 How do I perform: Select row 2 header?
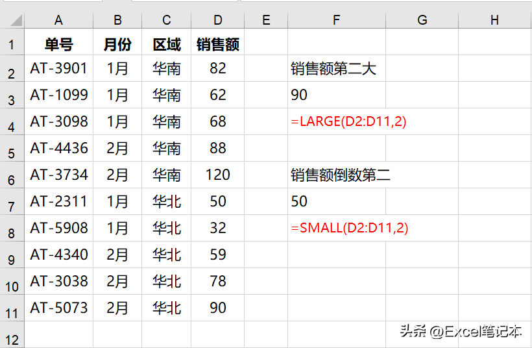(12, 69)
